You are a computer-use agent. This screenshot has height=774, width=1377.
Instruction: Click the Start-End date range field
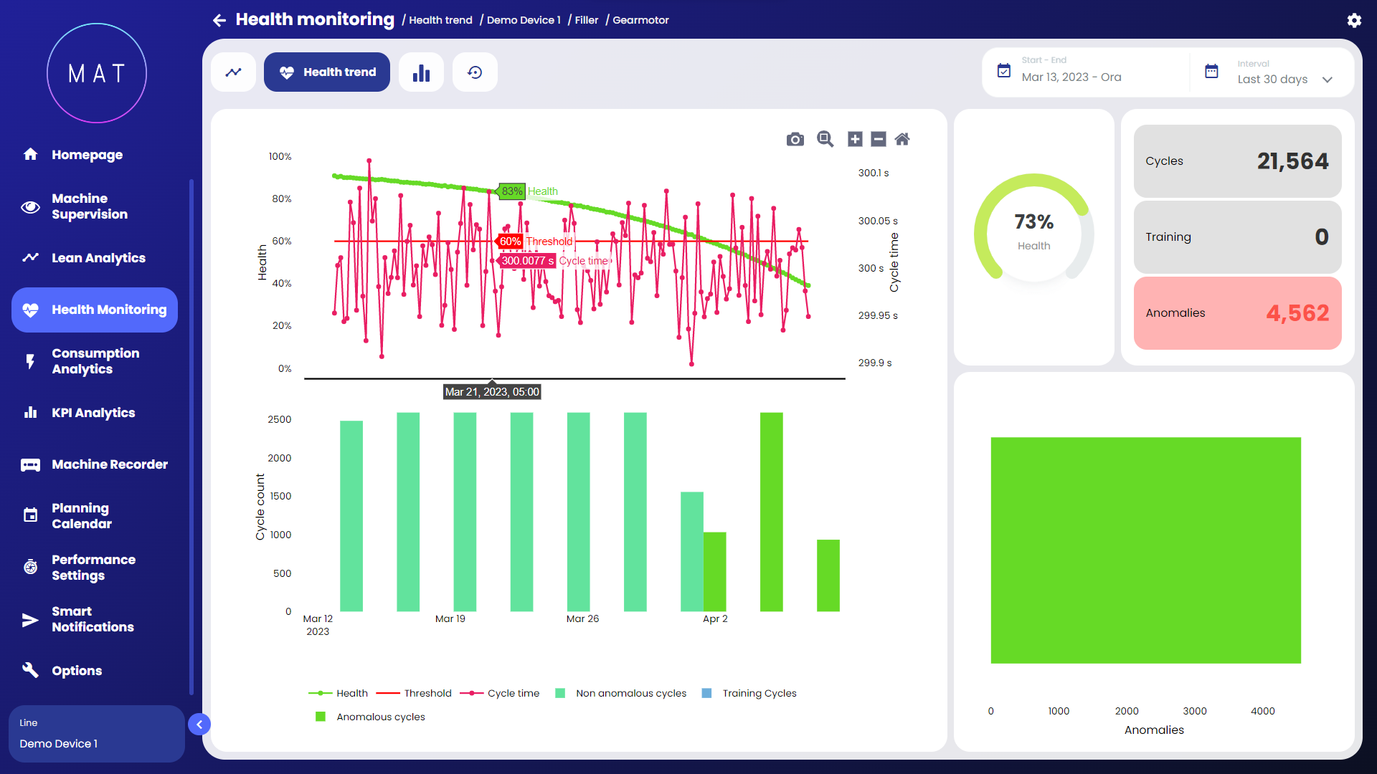pyautogui.click(x=1083, y=72)
